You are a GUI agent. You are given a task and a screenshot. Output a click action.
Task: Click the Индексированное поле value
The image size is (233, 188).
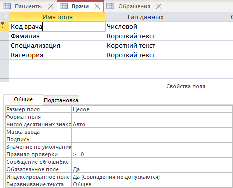[152, 177]
